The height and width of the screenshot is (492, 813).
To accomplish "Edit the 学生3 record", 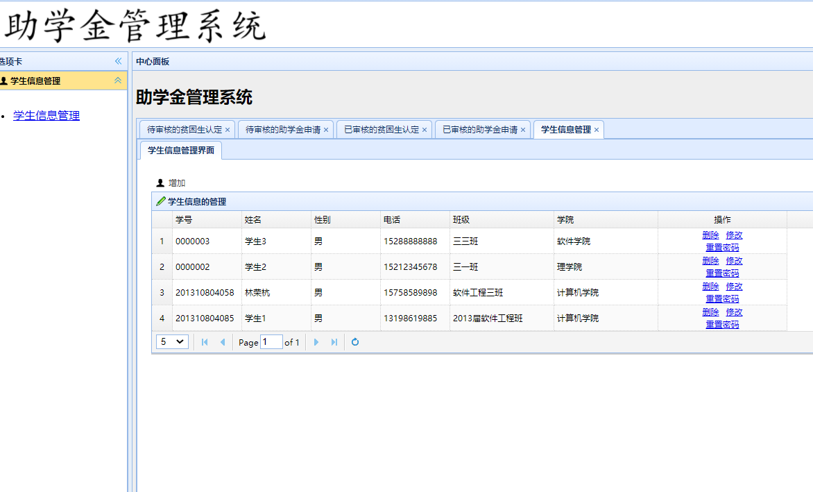I will 734,235.
